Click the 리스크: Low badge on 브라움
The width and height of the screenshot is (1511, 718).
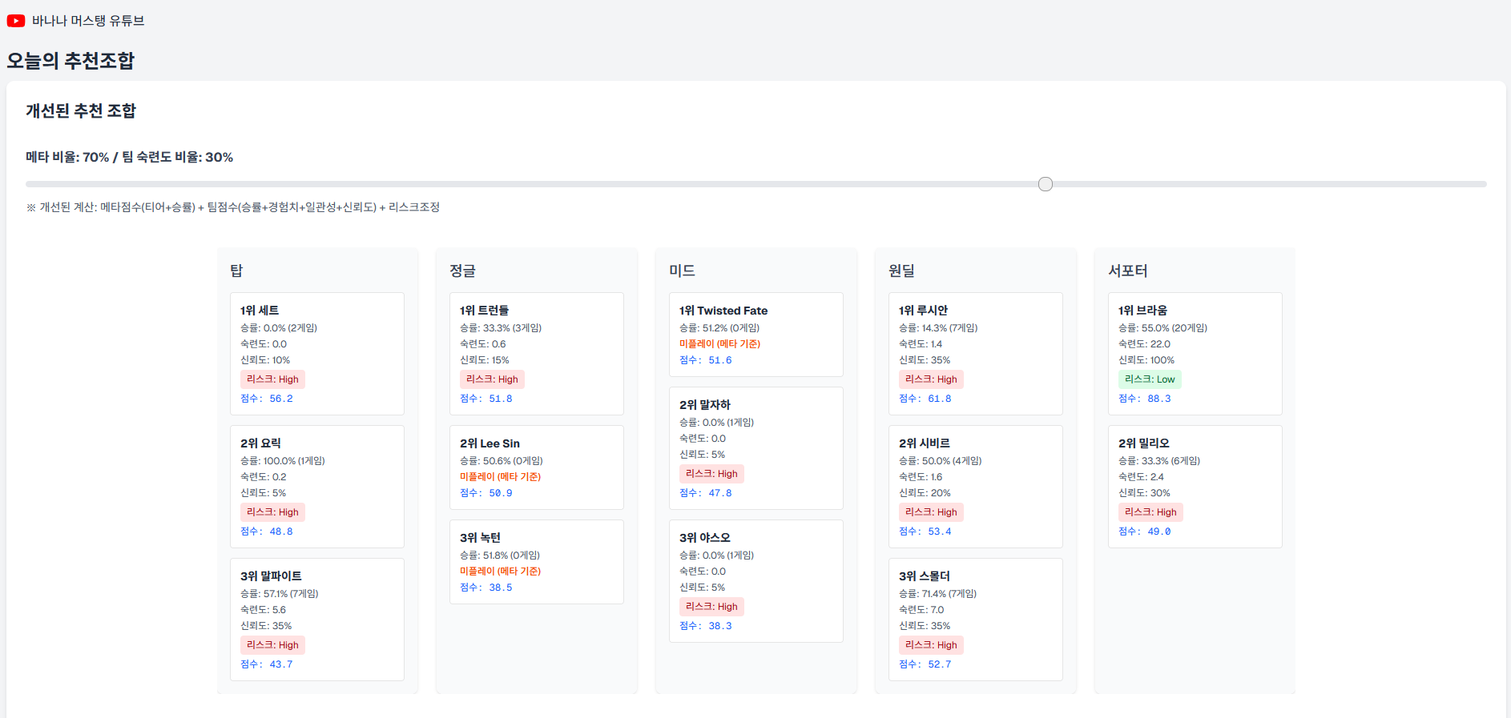1150,379
